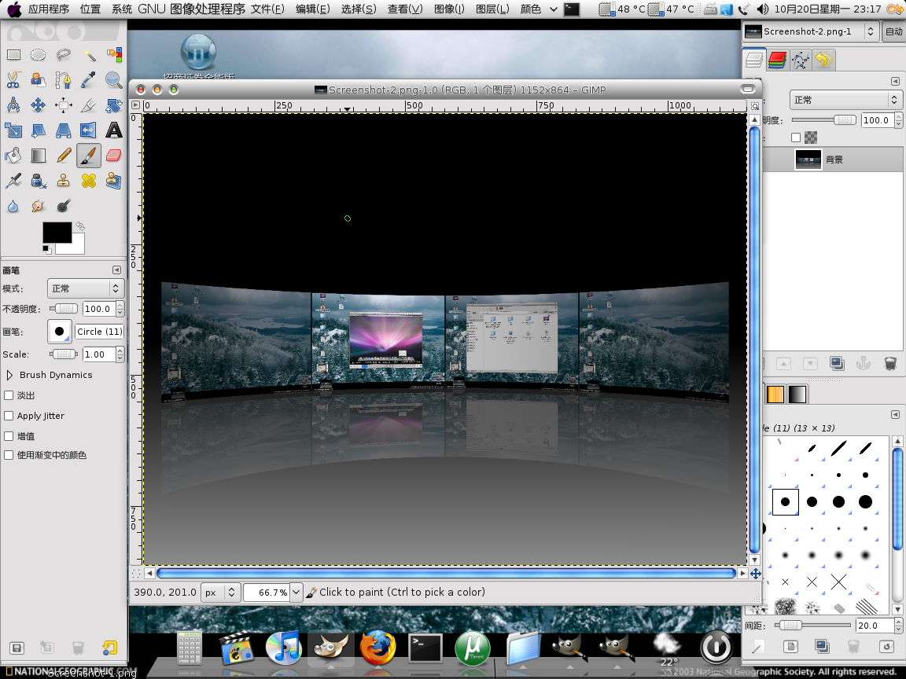This screenshot has height=679, width=906.
Task: Click the paint opacity 不透明度 slider
Action: point(64,308)
